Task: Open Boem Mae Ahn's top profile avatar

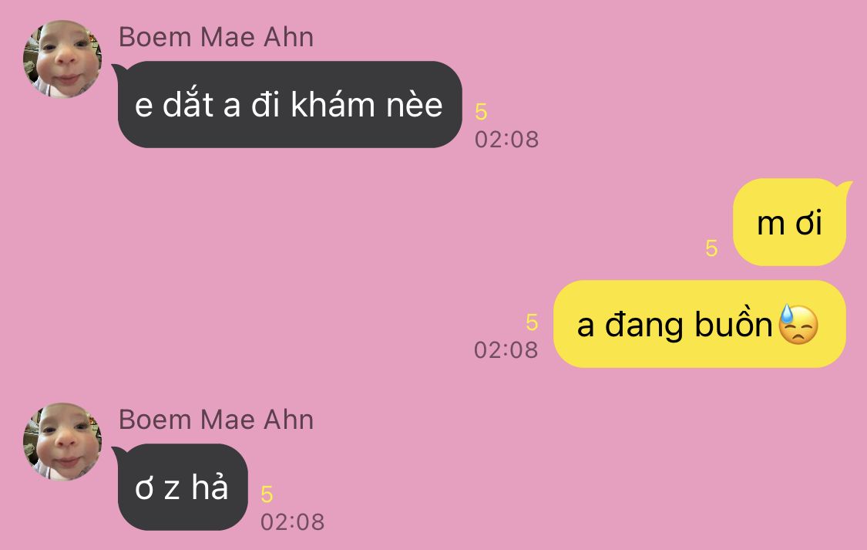Action: pyautogui.click(x=62, y=59)
